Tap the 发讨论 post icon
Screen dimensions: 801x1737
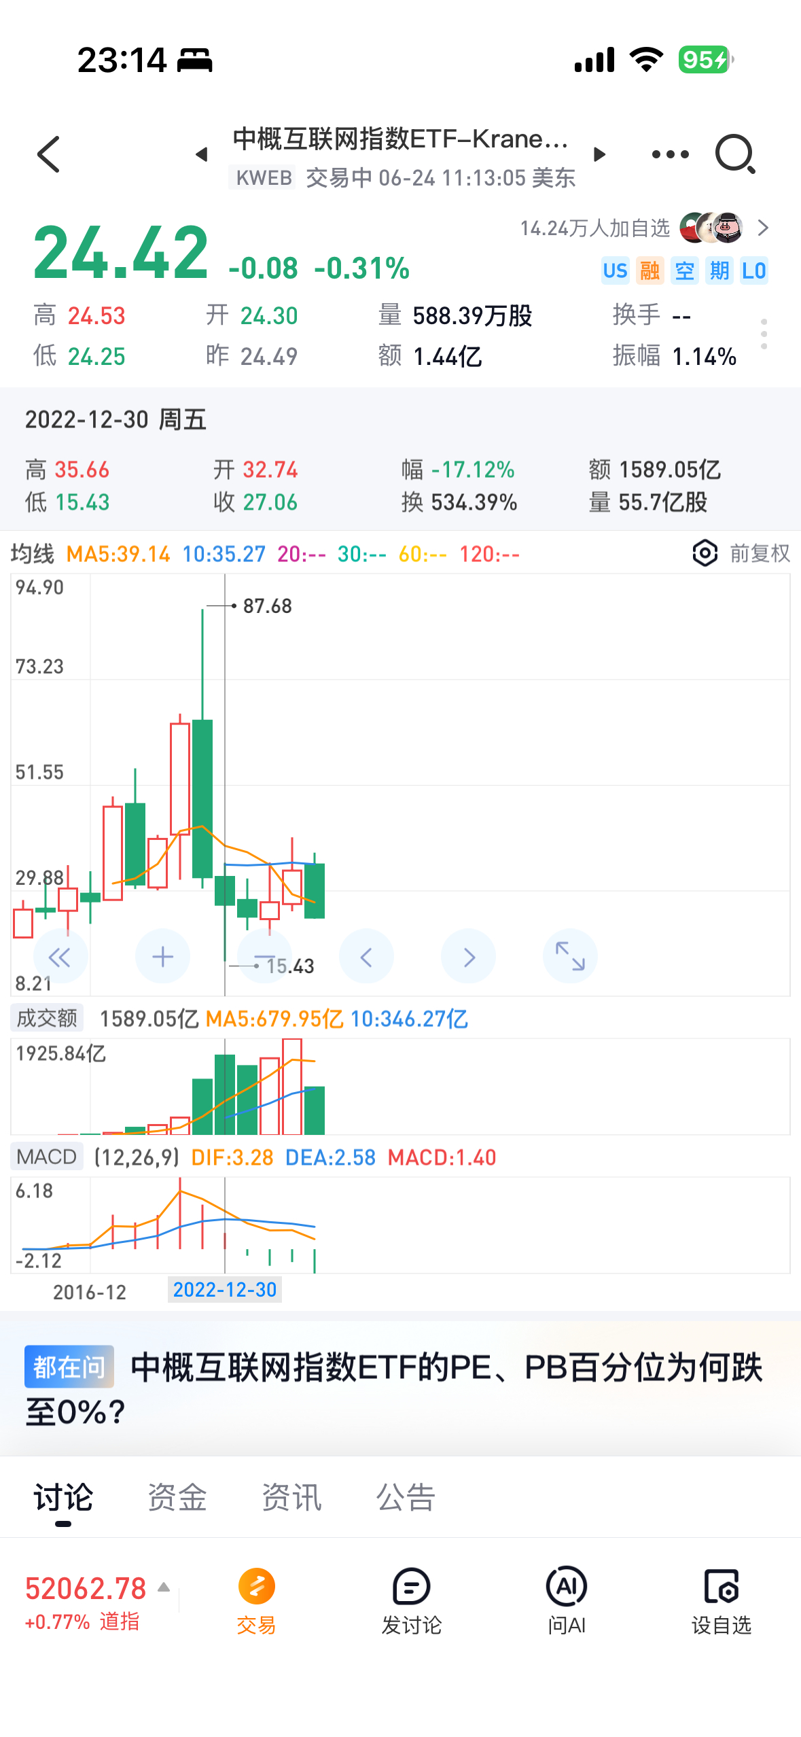(412, 1602)
